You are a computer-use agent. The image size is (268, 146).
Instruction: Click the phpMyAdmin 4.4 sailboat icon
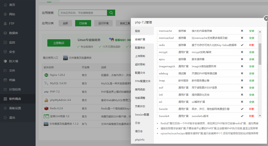click(46, 100)
